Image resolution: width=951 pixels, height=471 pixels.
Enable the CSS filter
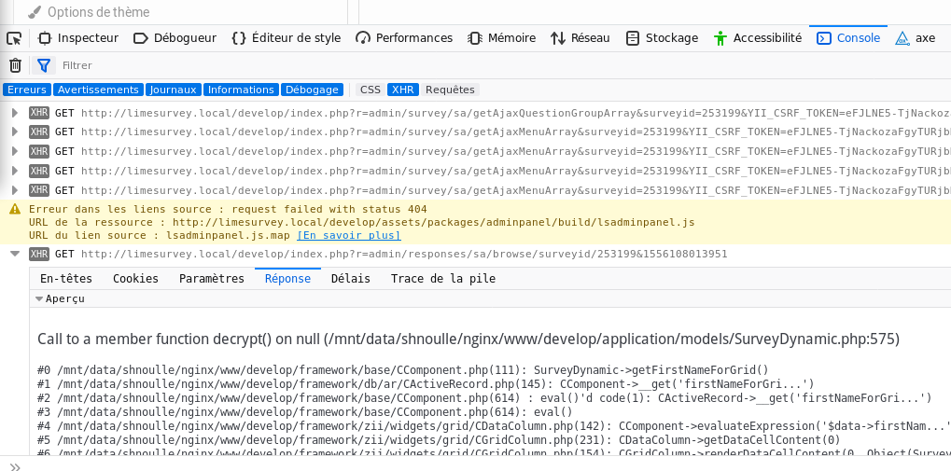coord(371,90)
